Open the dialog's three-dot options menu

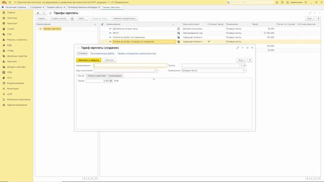coord(242,48)
